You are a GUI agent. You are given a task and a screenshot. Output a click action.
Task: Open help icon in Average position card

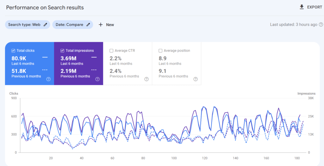(196, 79)
